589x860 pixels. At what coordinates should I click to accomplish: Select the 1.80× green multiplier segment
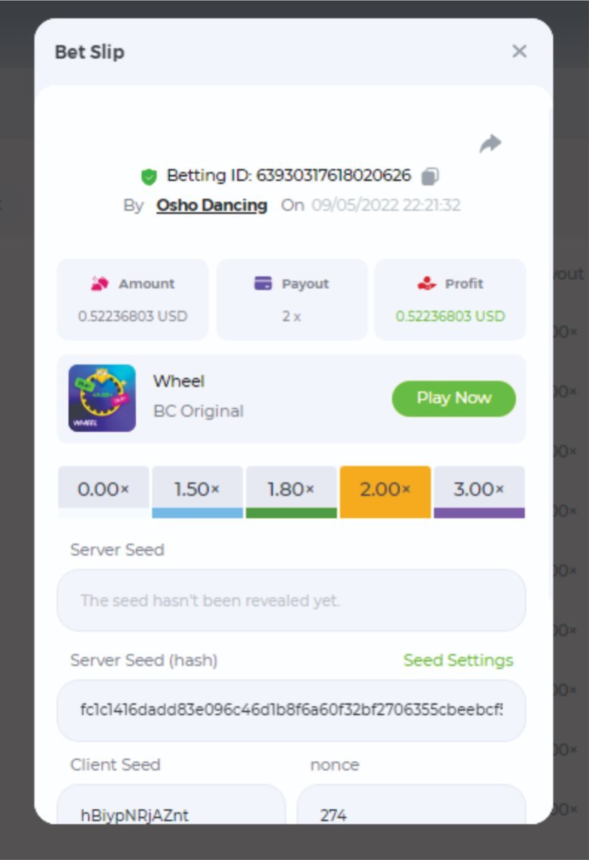pyautogui.click(x=291, y=491)
